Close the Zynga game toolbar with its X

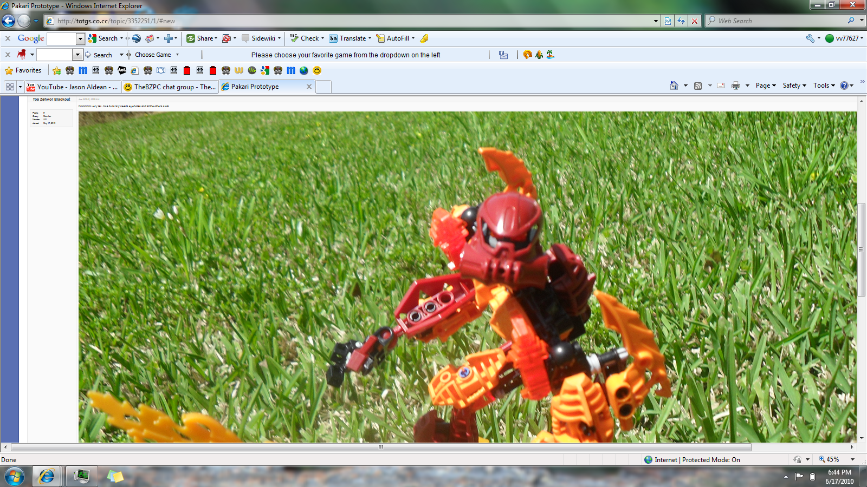(8, 55)
